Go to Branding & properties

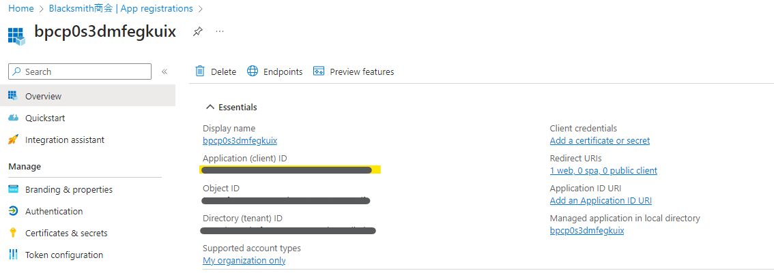pyautogui.click(x=68, y=189)
